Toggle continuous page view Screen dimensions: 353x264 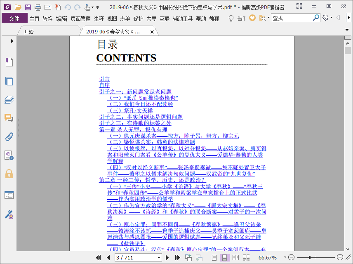225,257
